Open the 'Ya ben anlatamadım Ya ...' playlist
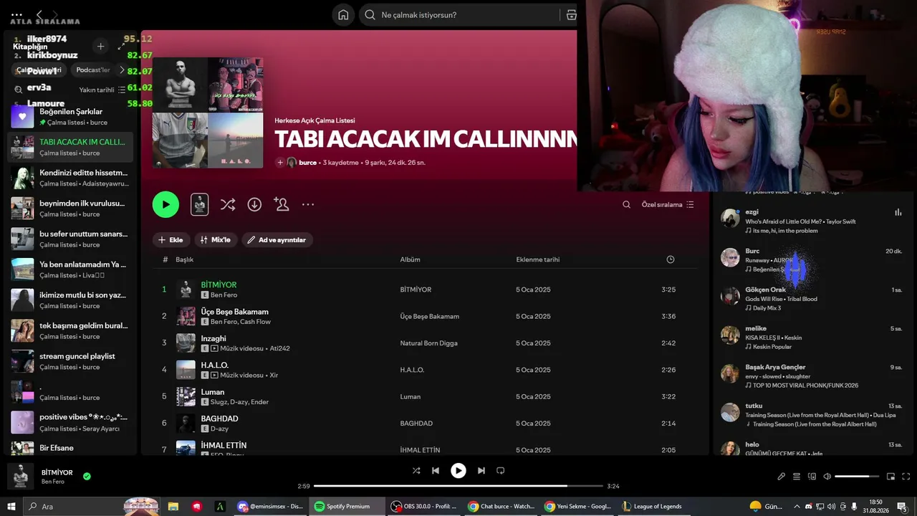This screenshot has height=516, width=917. click(x=70, y=269)
